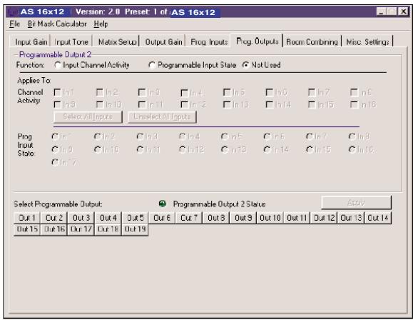Enable In 14 channel activity checkbox

tap(269, 104)
